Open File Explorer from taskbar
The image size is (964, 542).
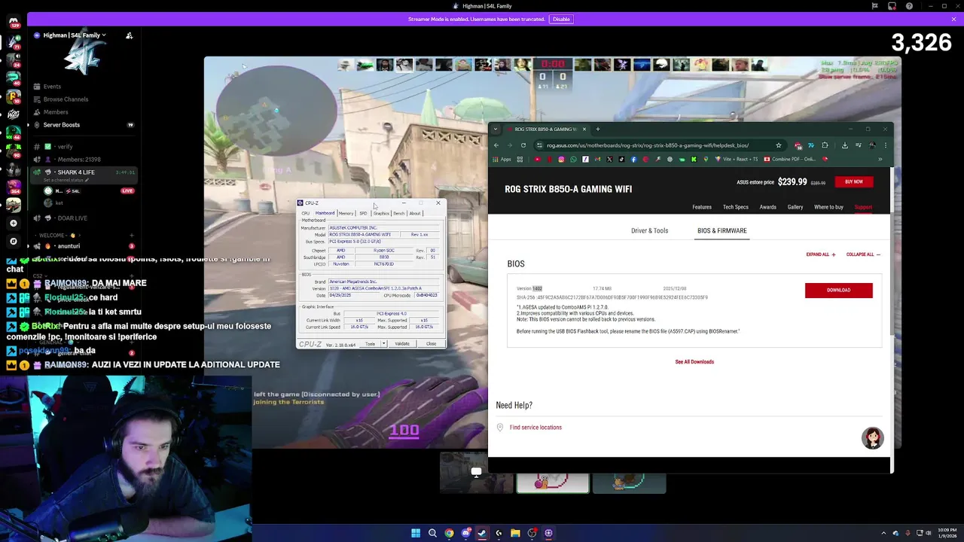515,533
